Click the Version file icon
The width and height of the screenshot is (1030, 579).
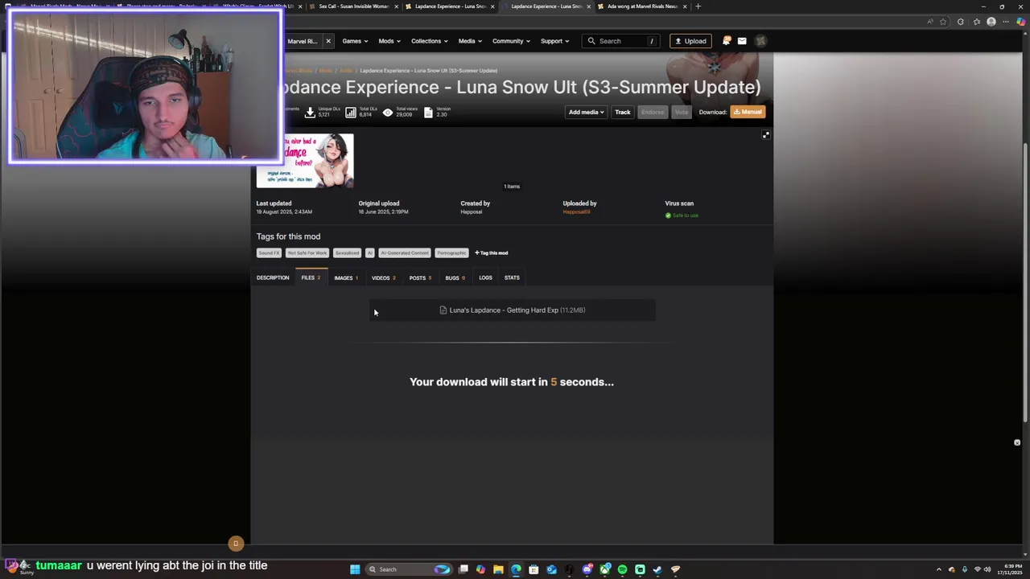coord(428,113)
